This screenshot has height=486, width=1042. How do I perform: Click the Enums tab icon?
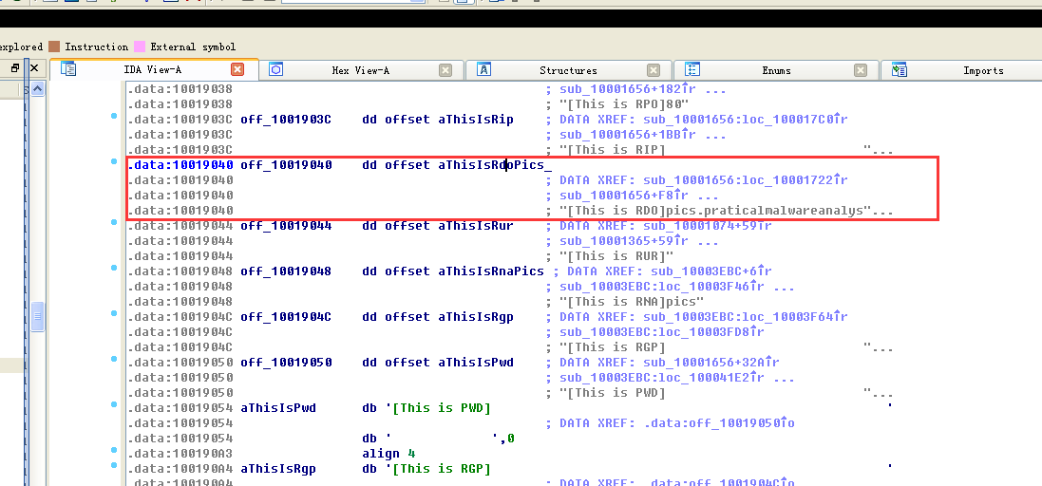[692, 69]
